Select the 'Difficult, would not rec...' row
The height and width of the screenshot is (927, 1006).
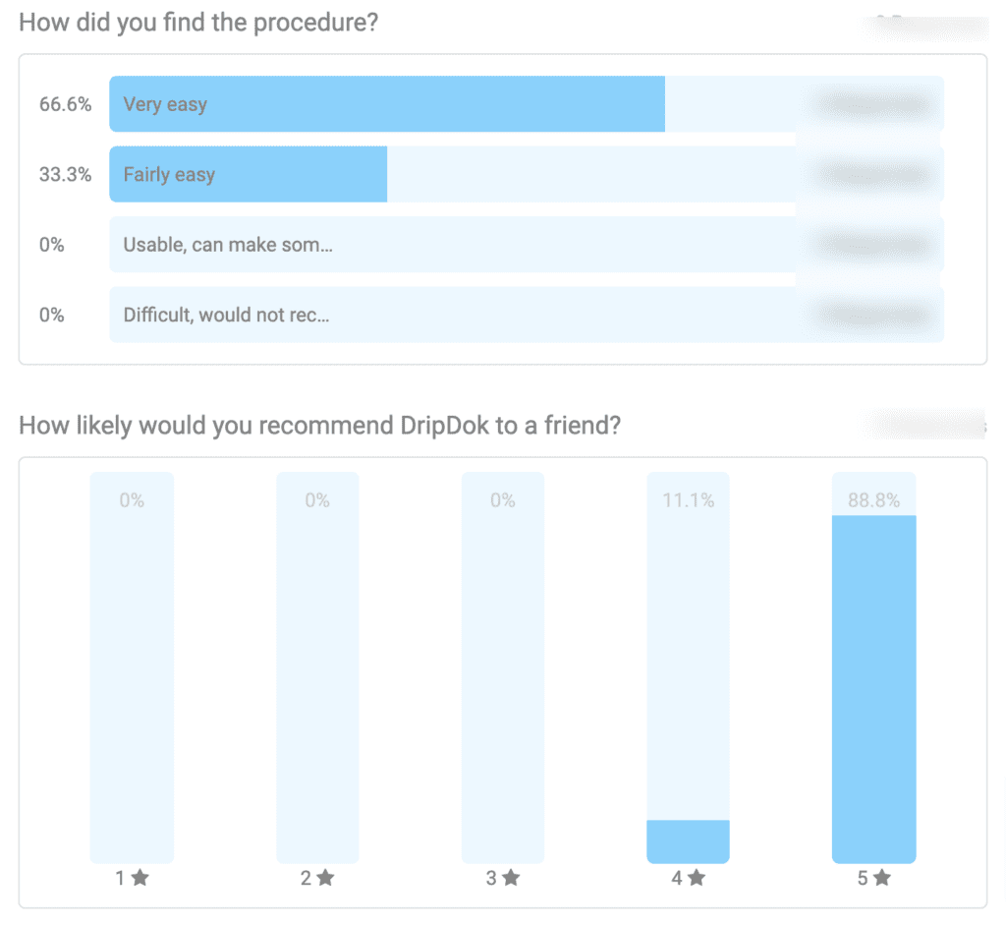[x=527, y=315]
